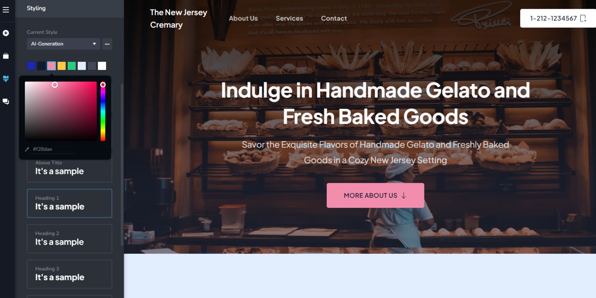This screenshot has width=596, height=298.
Task: Select the Heading 2 sample style card
Action: [70, 239]
